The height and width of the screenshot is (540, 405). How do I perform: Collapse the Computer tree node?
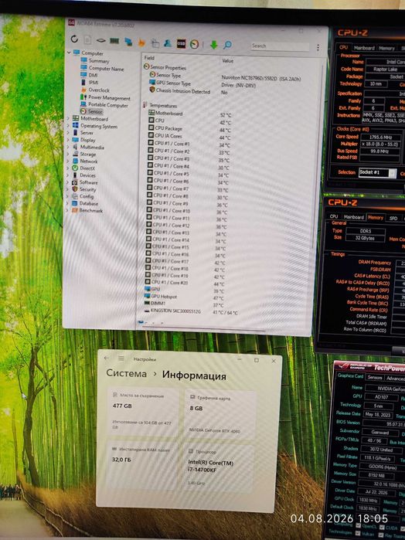tap(69, 53)
